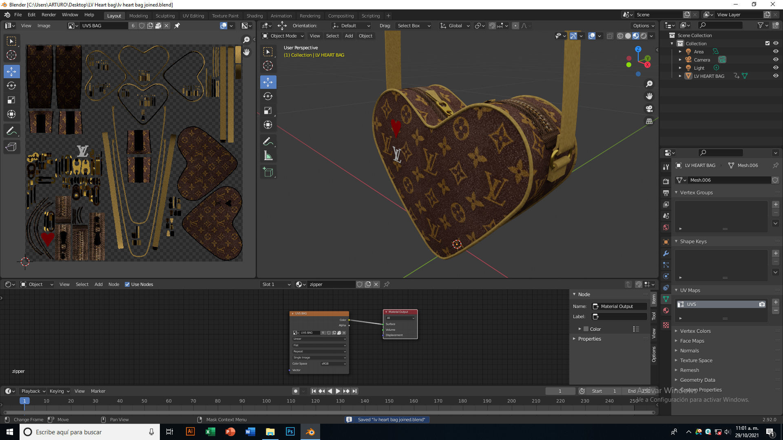Toggle X-ray mode in viewport header
Viewport: 783px width, 440px height.
coord(610,36)
